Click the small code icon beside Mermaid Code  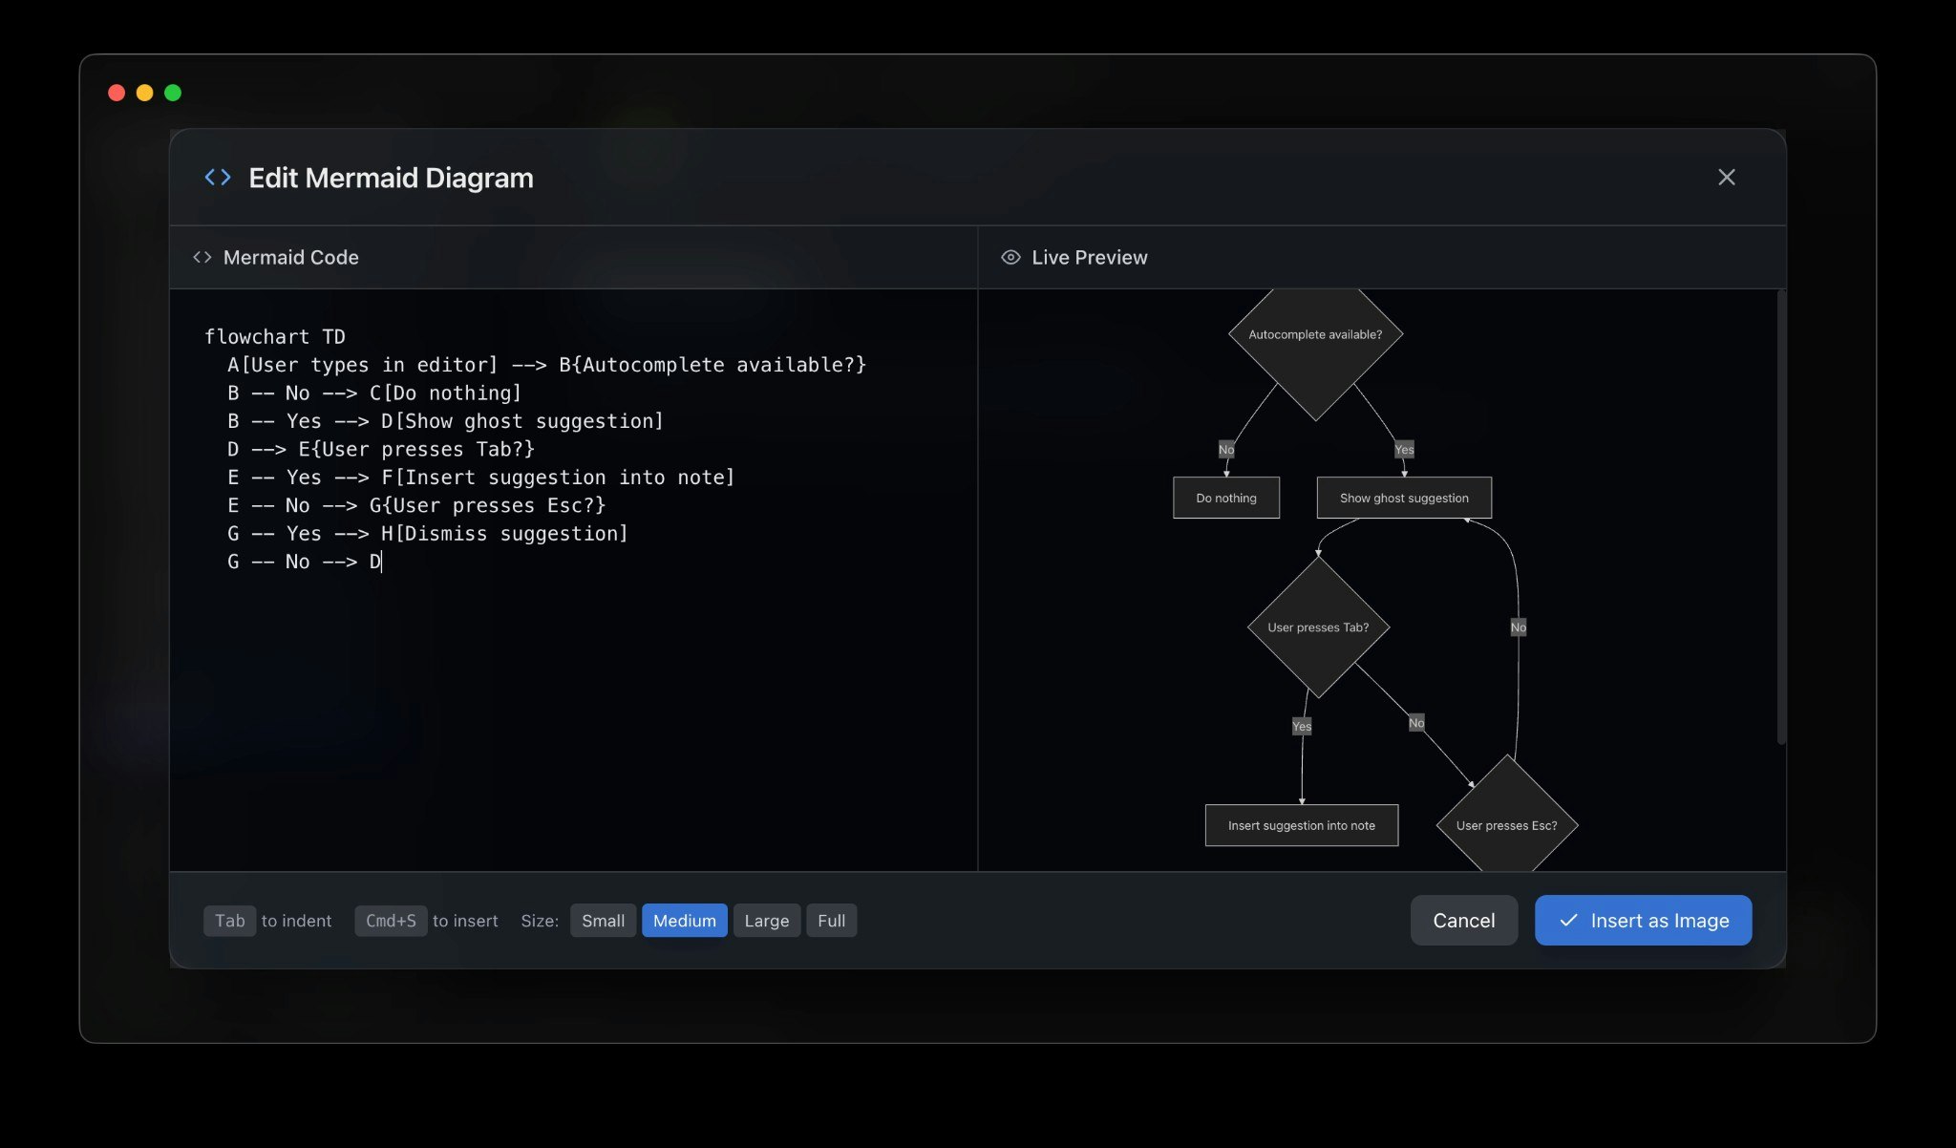[202, 257]
